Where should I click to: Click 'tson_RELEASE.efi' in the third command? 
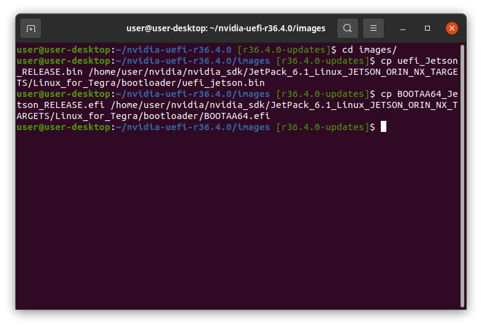point(61,105)
